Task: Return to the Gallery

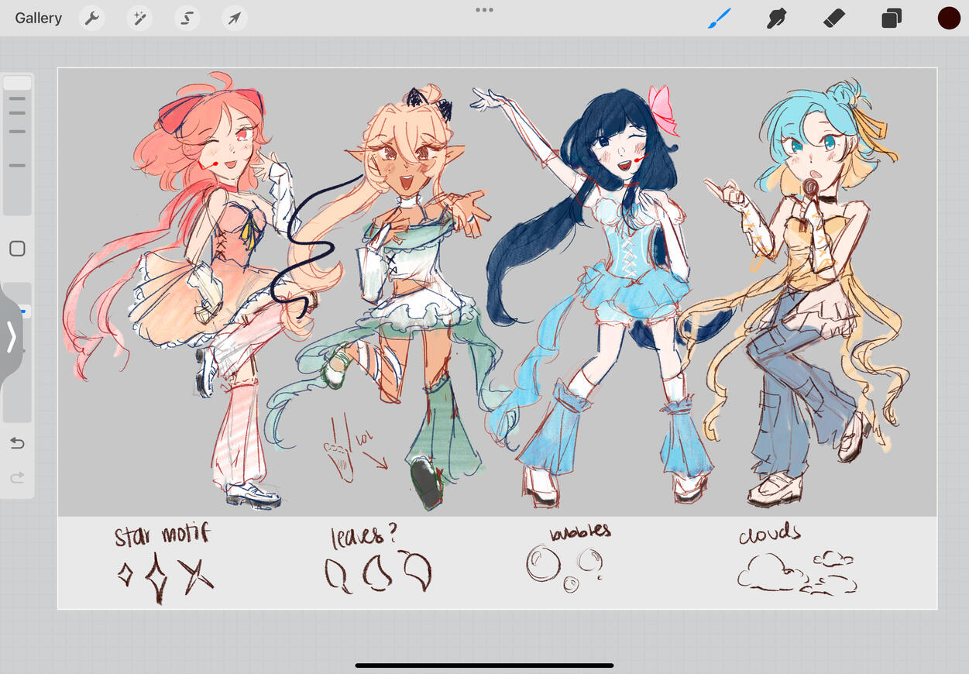Action: (39, 18)
